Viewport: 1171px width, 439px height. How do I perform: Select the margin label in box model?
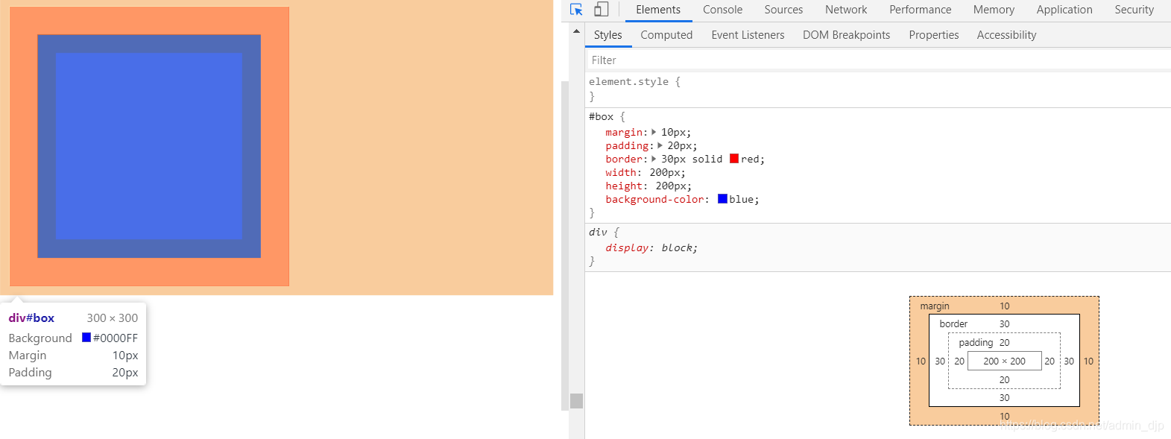click(x=934, y=306)
